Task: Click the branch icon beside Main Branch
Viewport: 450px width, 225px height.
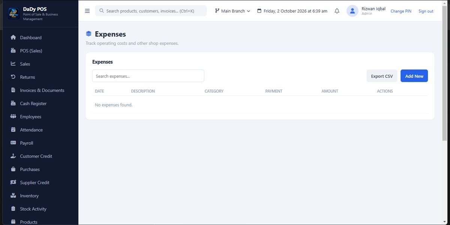Action: pos(217,11)
